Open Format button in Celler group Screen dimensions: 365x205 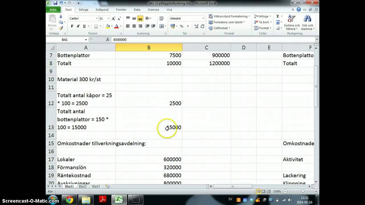coord(263,28)
